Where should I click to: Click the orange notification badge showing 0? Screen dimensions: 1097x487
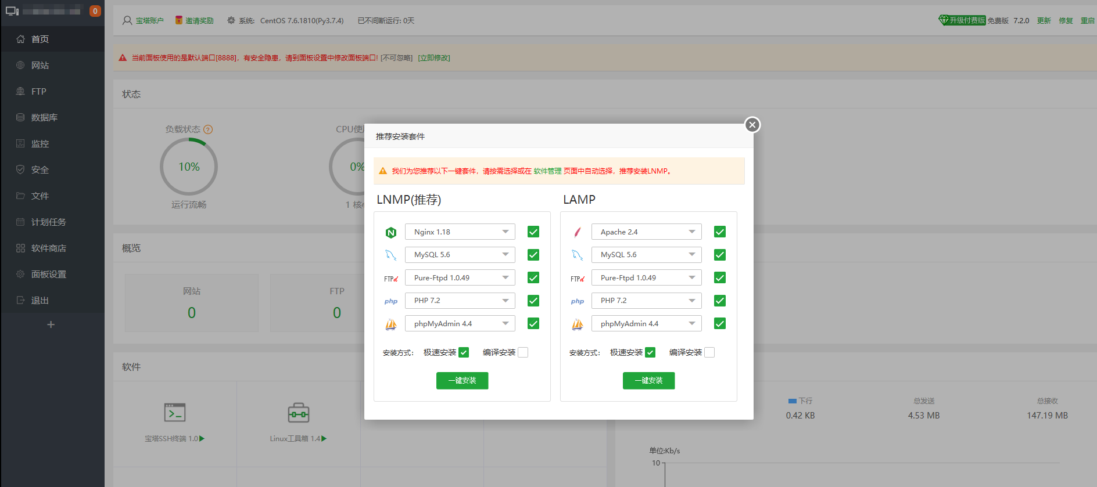coord(95,11)
